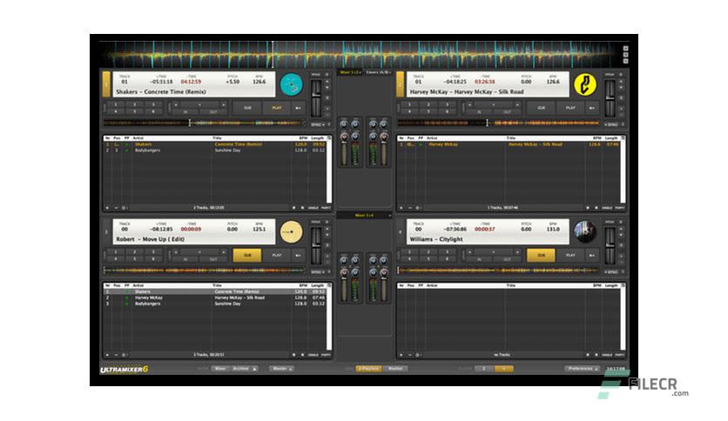728x421 pixels.
Task: Click the teal vinyl disc on the Shakers deck
Action: pos(291,84)
